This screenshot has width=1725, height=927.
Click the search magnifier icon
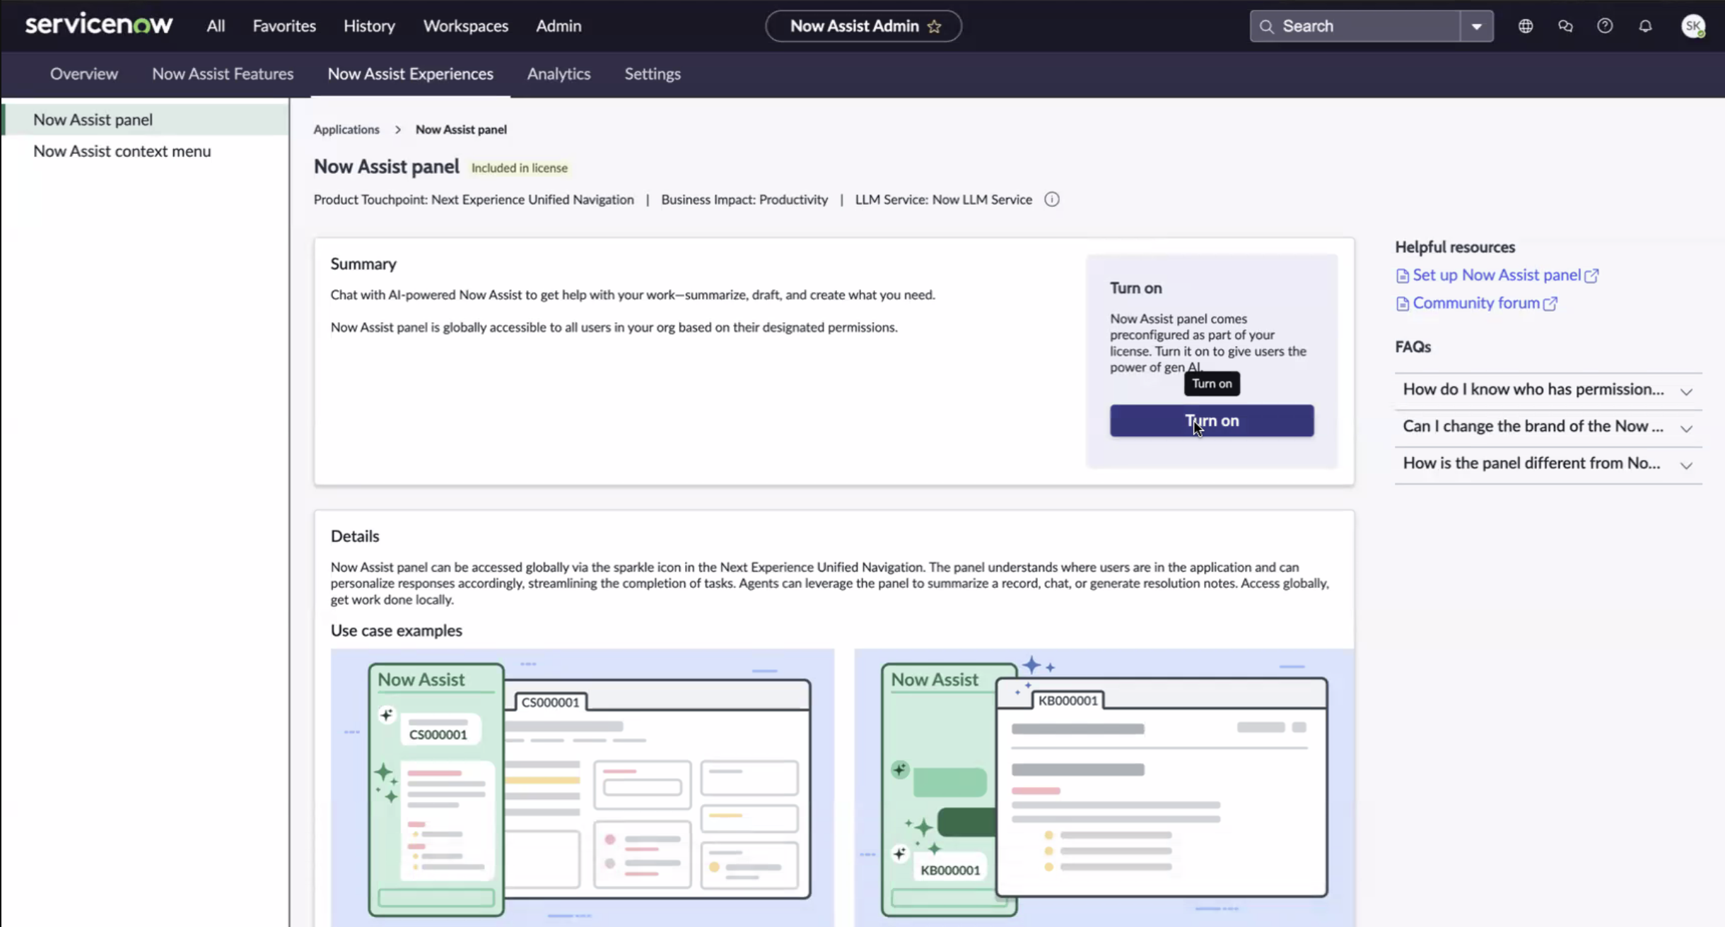1266,26
